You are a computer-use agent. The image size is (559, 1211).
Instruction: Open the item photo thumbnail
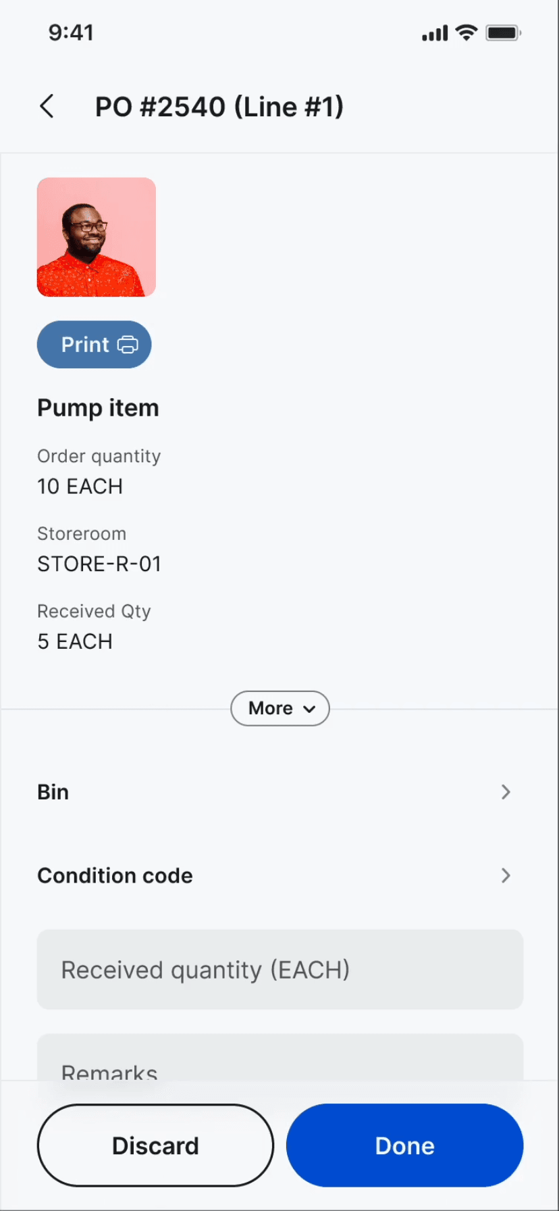pyautogui.click(x=97, y=237)
